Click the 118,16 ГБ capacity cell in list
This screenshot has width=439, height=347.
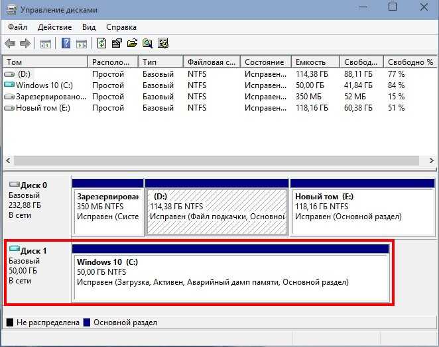pos(312,108)
